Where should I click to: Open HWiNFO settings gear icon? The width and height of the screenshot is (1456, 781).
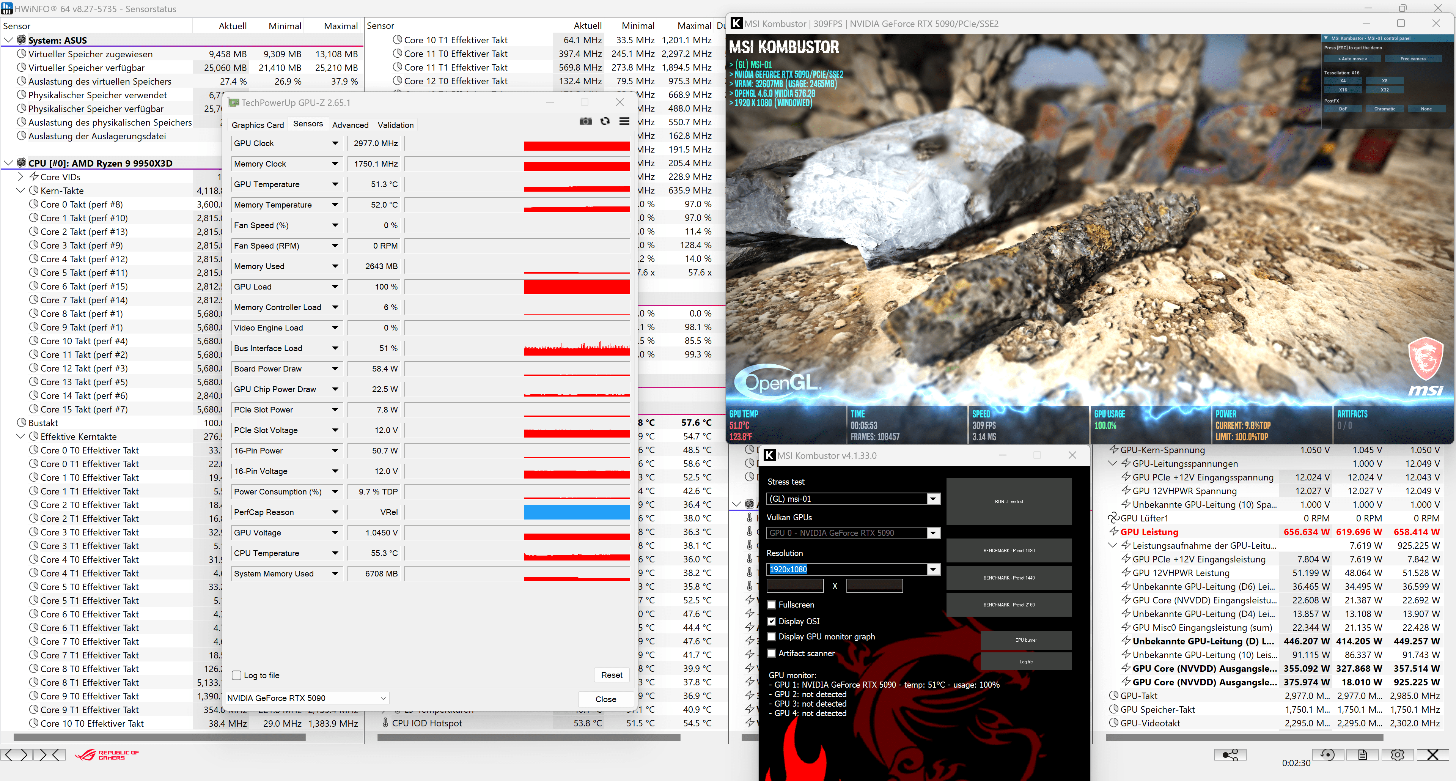tap(1397, 754)
